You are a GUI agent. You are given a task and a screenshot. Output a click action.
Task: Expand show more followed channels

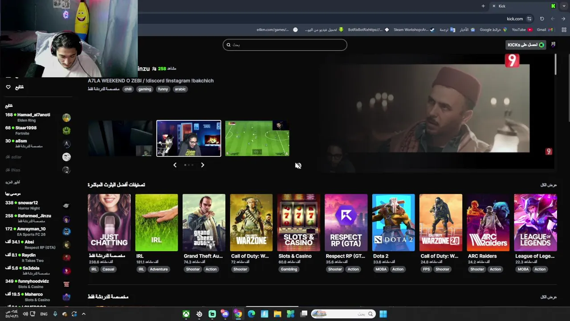pos(12,182)
